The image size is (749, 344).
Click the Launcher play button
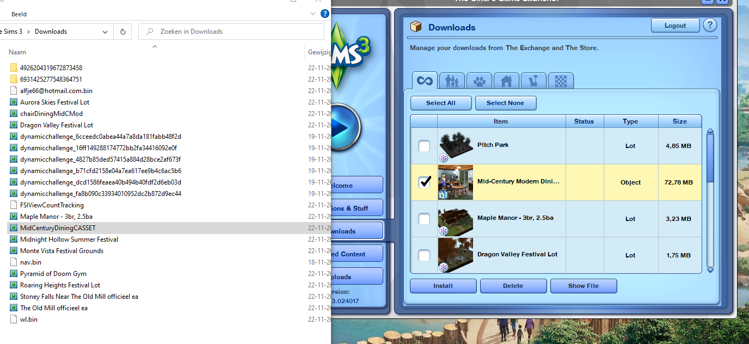(344, 127)
